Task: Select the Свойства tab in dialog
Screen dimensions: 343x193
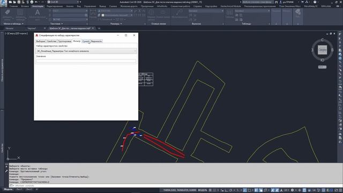Action: pos(51,41)
